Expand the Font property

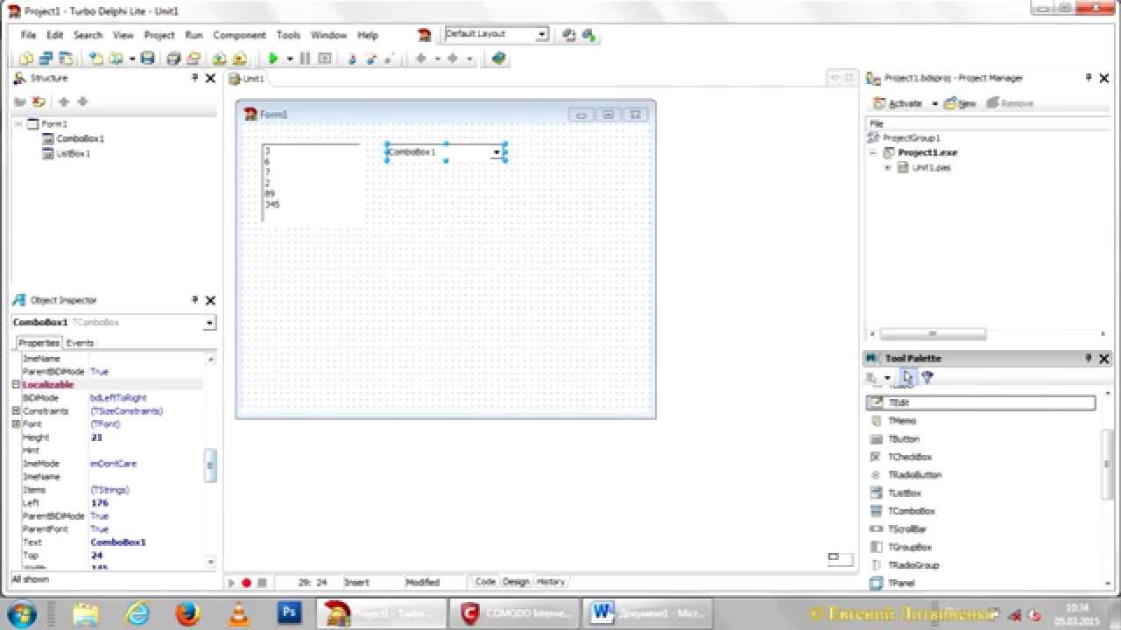tap(16, 424)
